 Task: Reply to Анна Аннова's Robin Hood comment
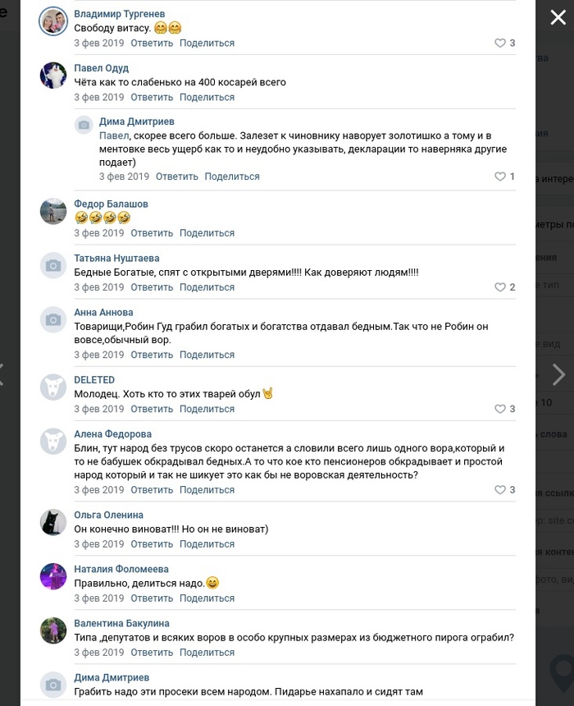click(x=152, y=355)
